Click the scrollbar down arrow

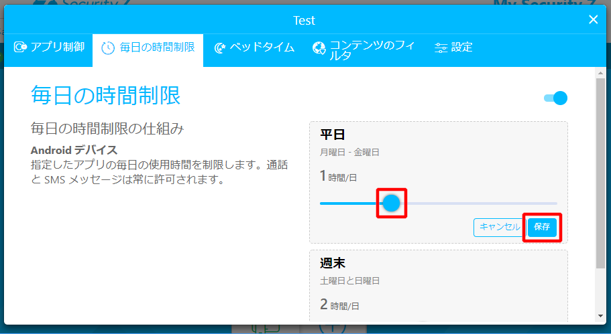click(x=600, y=316)
